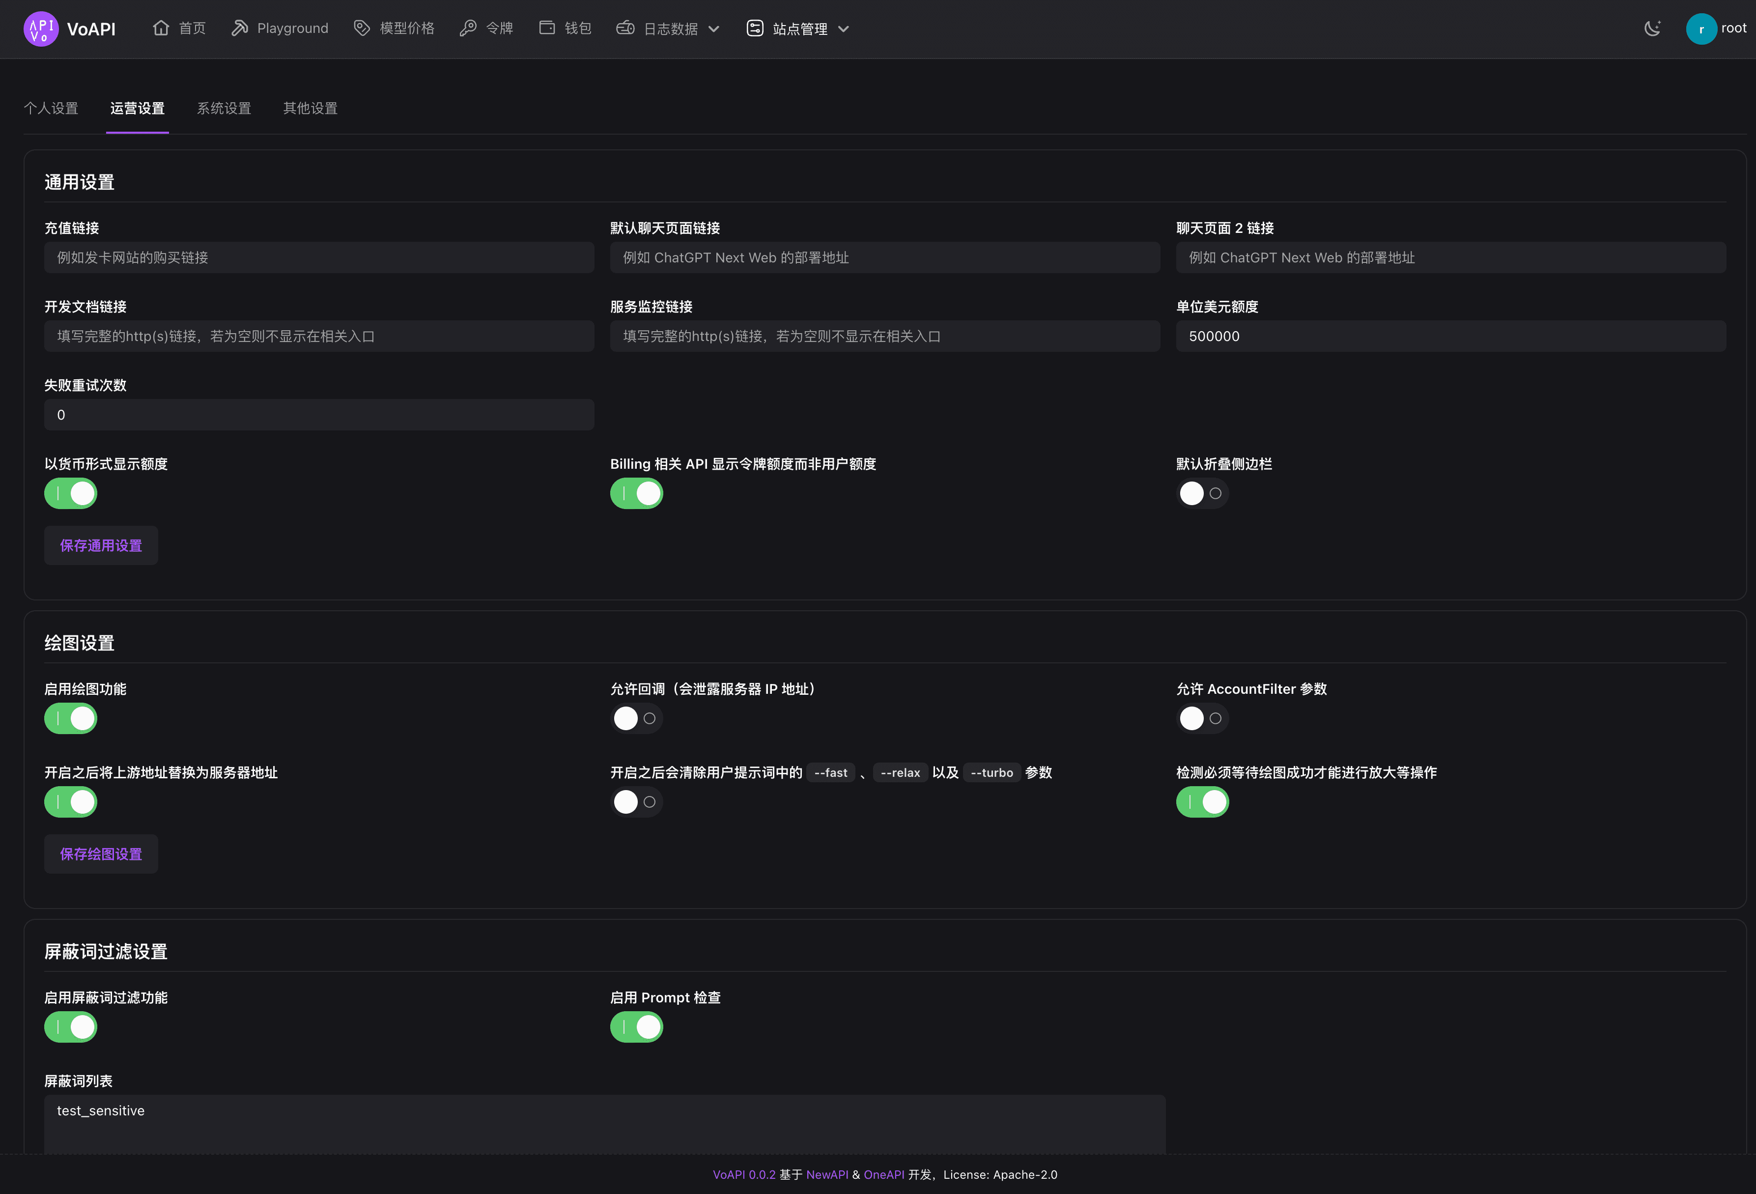This screenshot has width=1756, height=1194.
Task: Switch to the 其他设置 tab
Action: [311, 108]
